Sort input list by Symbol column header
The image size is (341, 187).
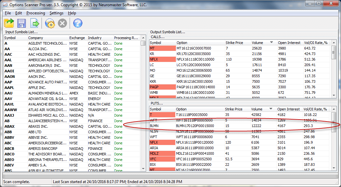16,38
